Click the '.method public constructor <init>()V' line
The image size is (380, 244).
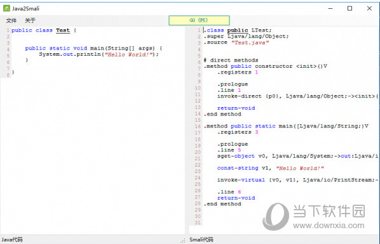point(266,66)
